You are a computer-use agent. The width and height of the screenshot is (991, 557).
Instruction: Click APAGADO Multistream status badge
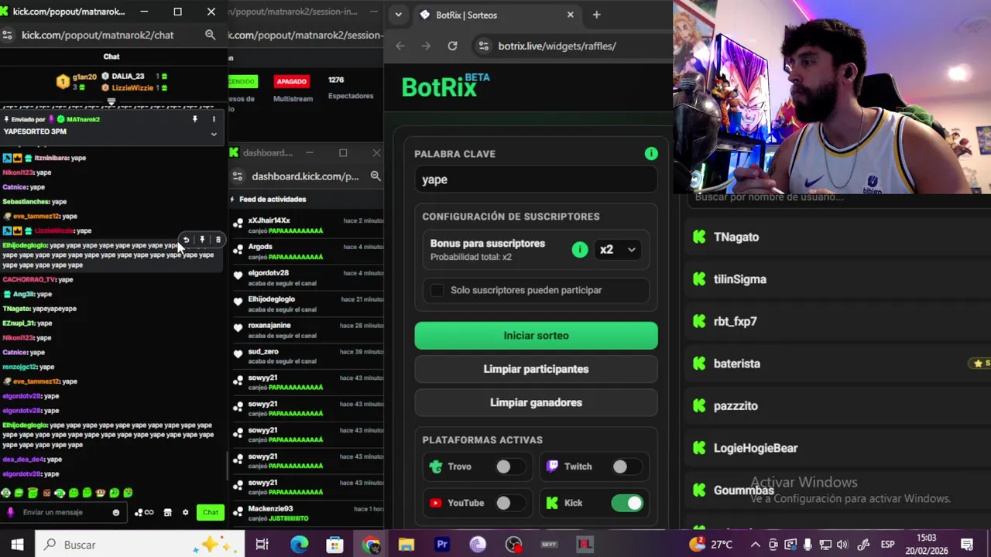[292, 81]
